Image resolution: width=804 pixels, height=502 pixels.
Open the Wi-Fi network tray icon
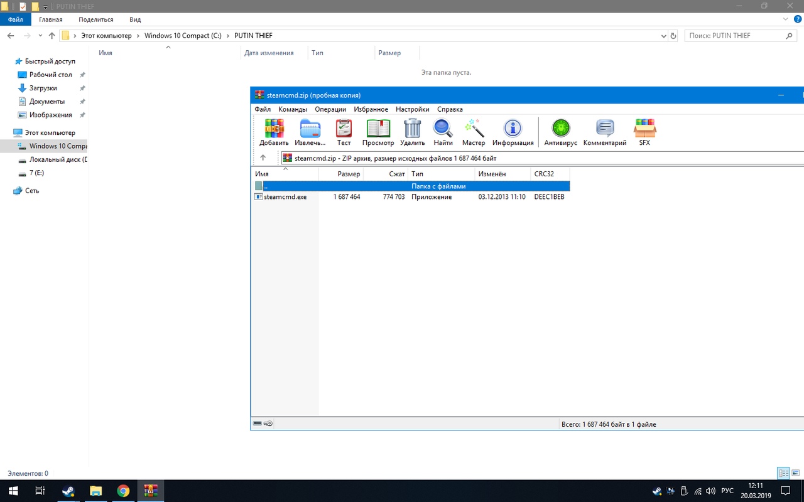pyautogui.click(x=697, y=491)
